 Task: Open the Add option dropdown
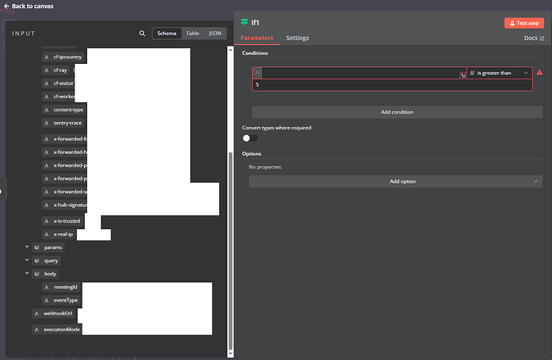[x=395, y=181]
